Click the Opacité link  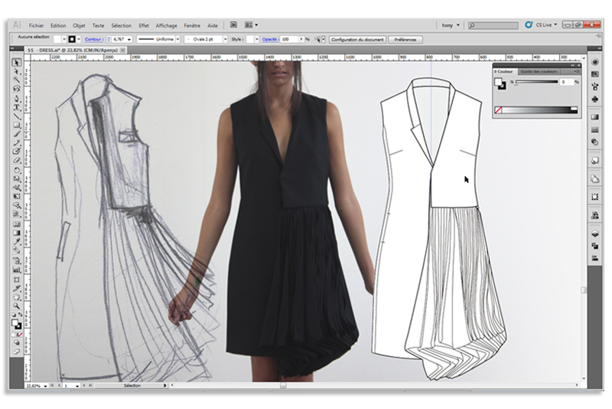click(x=270, y=40)
